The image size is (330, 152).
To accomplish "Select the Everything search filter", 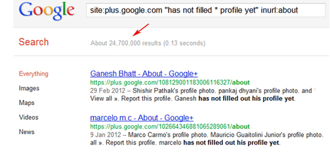I will click(x=33, y=74).
